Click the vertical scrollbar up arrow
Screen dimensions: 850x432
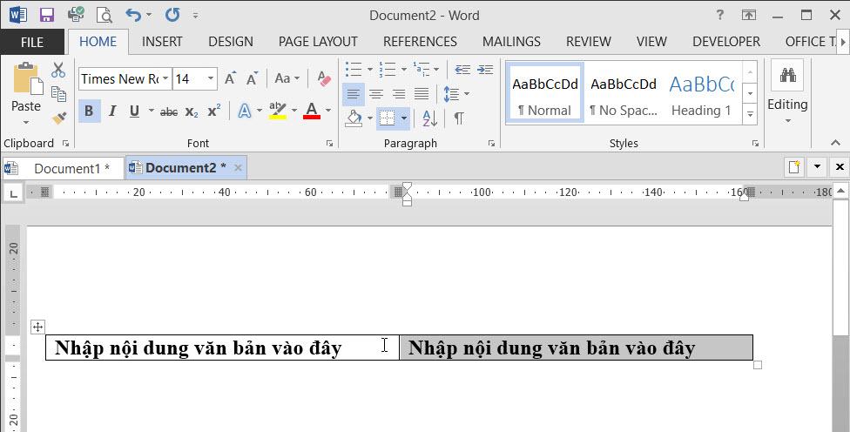(840, 191)
